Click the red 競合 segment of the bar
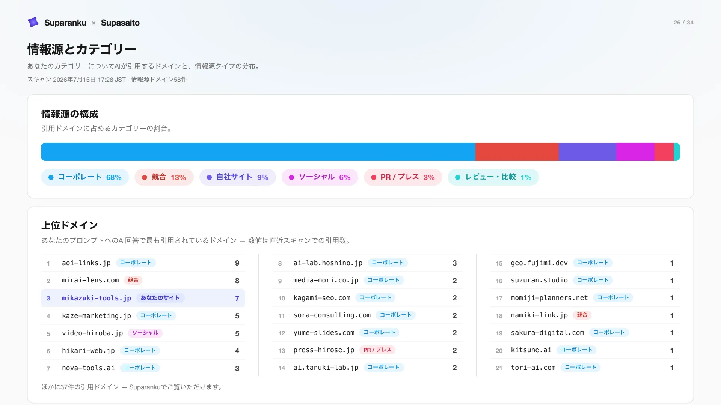721x405 pixels. [517, 152]
